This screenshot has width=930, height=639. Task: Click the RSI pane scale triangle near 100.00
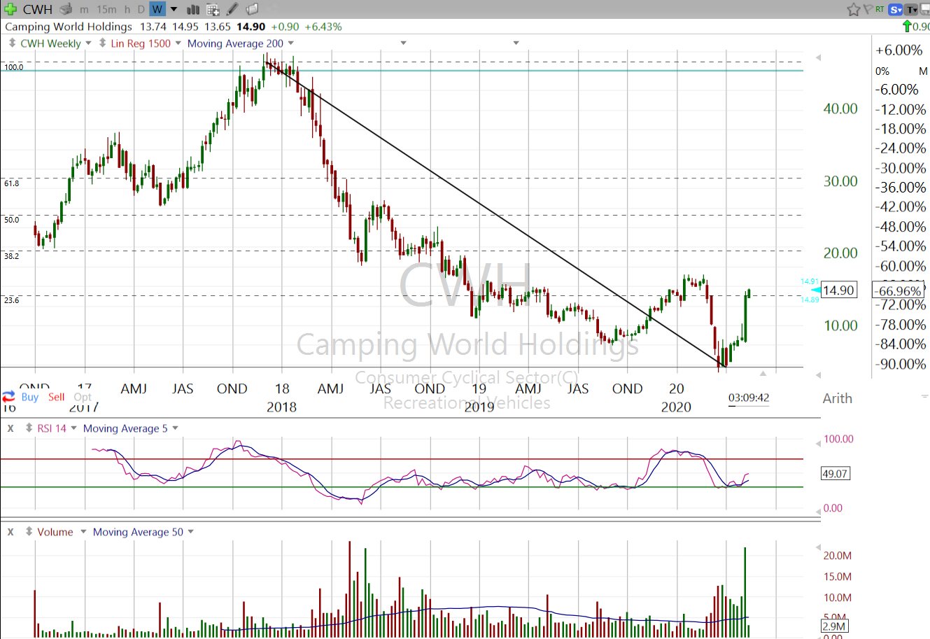point(819,444)
